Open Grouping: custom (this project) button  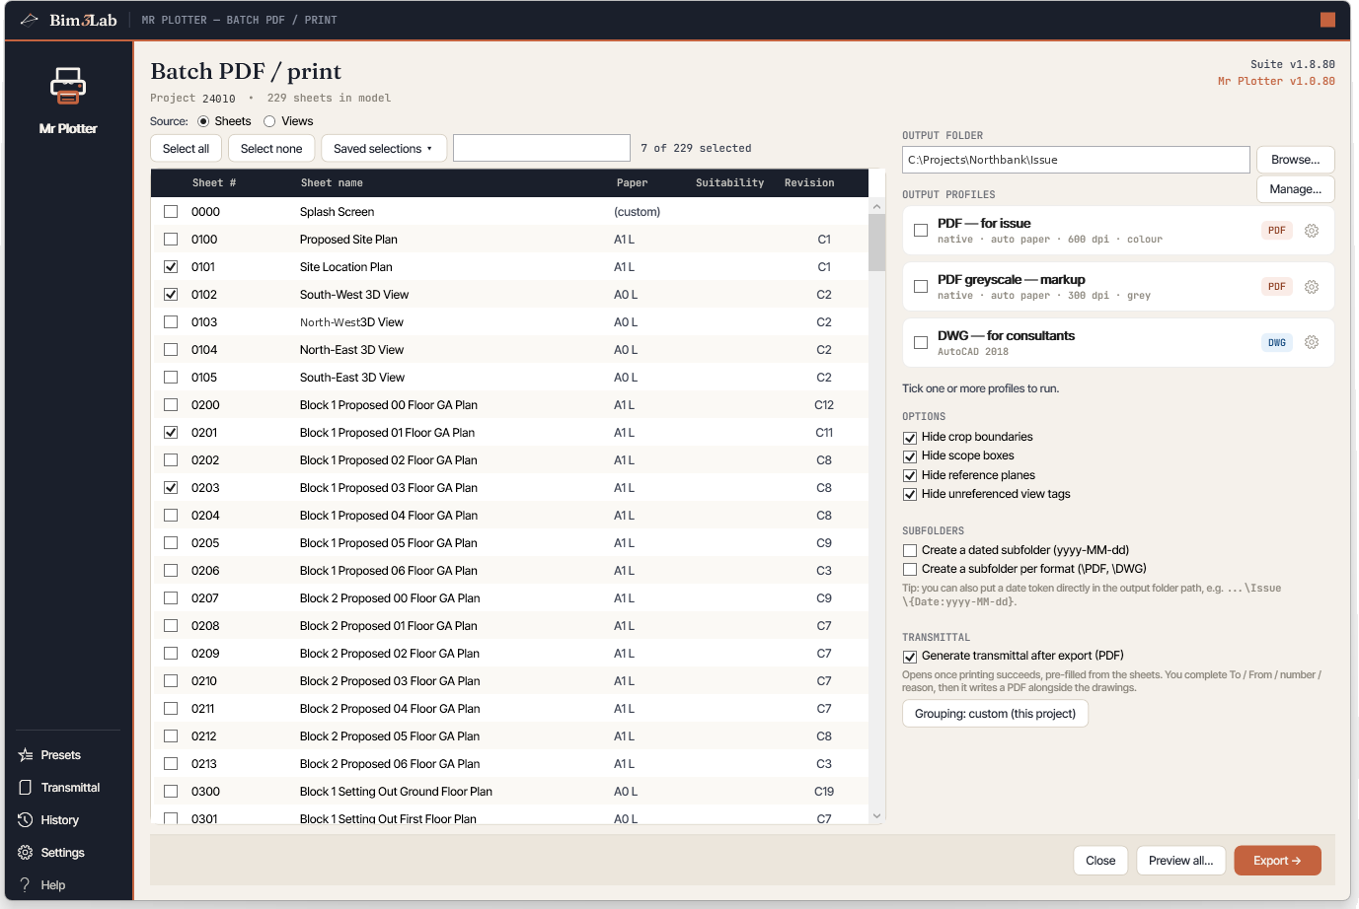click(x=995, y=714)
